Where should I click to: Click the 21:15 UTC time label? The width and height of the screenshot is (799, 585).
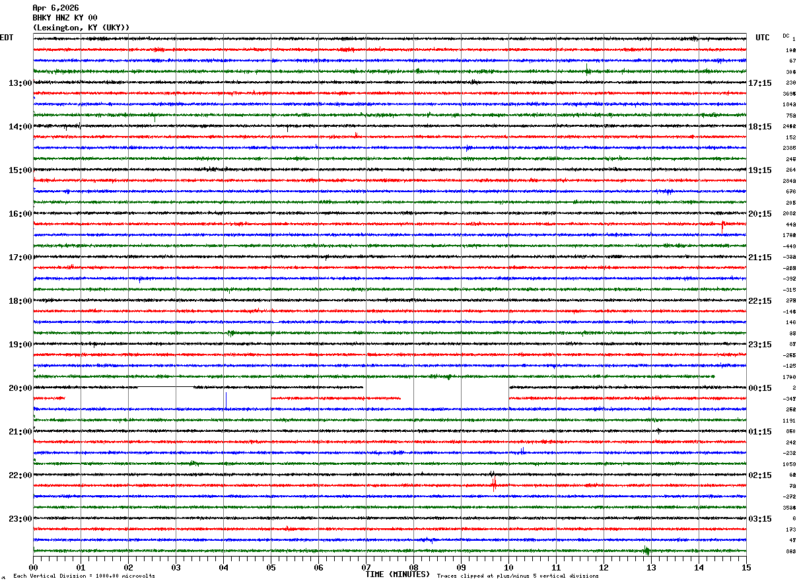point(760,258)
